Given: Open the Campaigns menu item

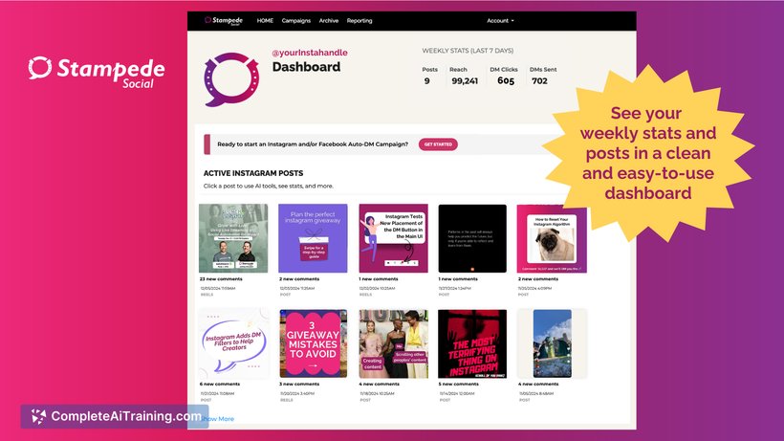Looking at the screenshot, I should coord(296,20).
